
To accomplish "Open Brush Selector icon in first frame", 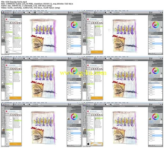I will coord(3,12).
